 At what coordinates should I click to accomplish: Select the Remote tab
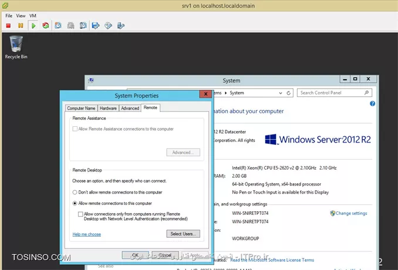[150, 107]
